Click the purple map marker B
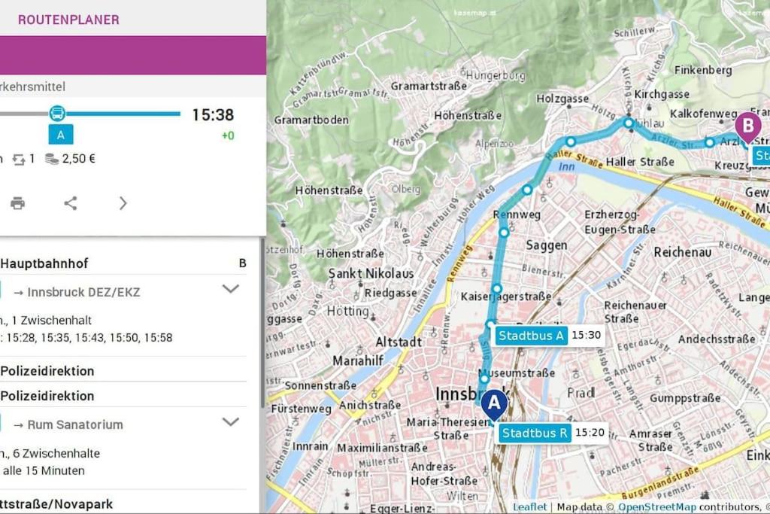Image resolution: width=770 pixels, height=514 pixels. [x=748, y=126]
